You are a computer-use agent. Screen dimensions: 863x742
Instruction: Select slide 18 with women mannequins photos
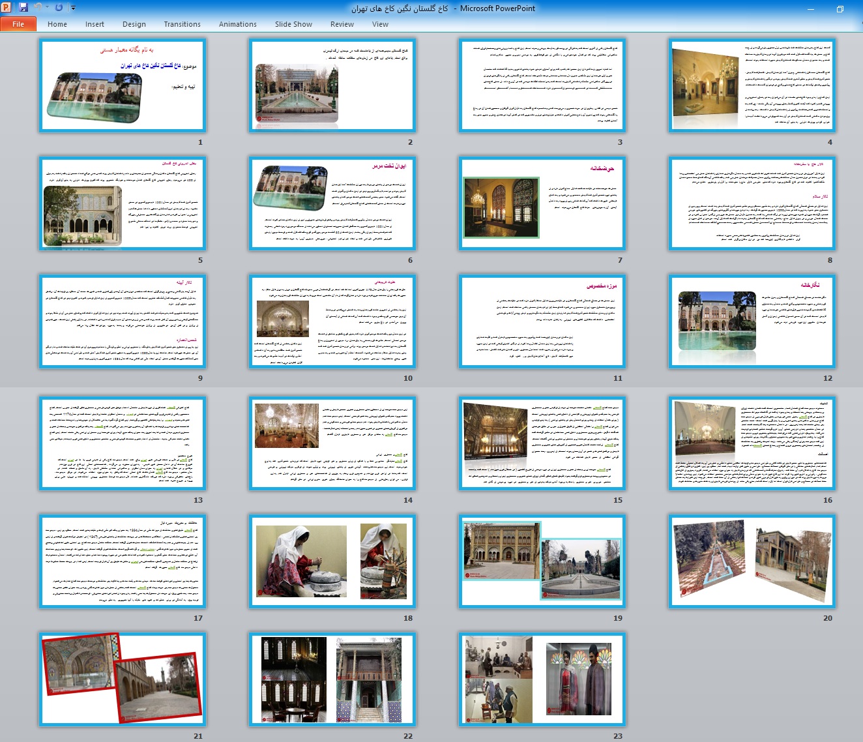point(332,561)
